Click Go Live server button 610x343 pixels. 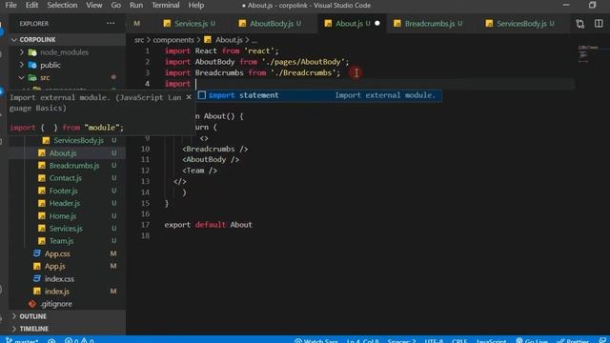coord(532,340)
